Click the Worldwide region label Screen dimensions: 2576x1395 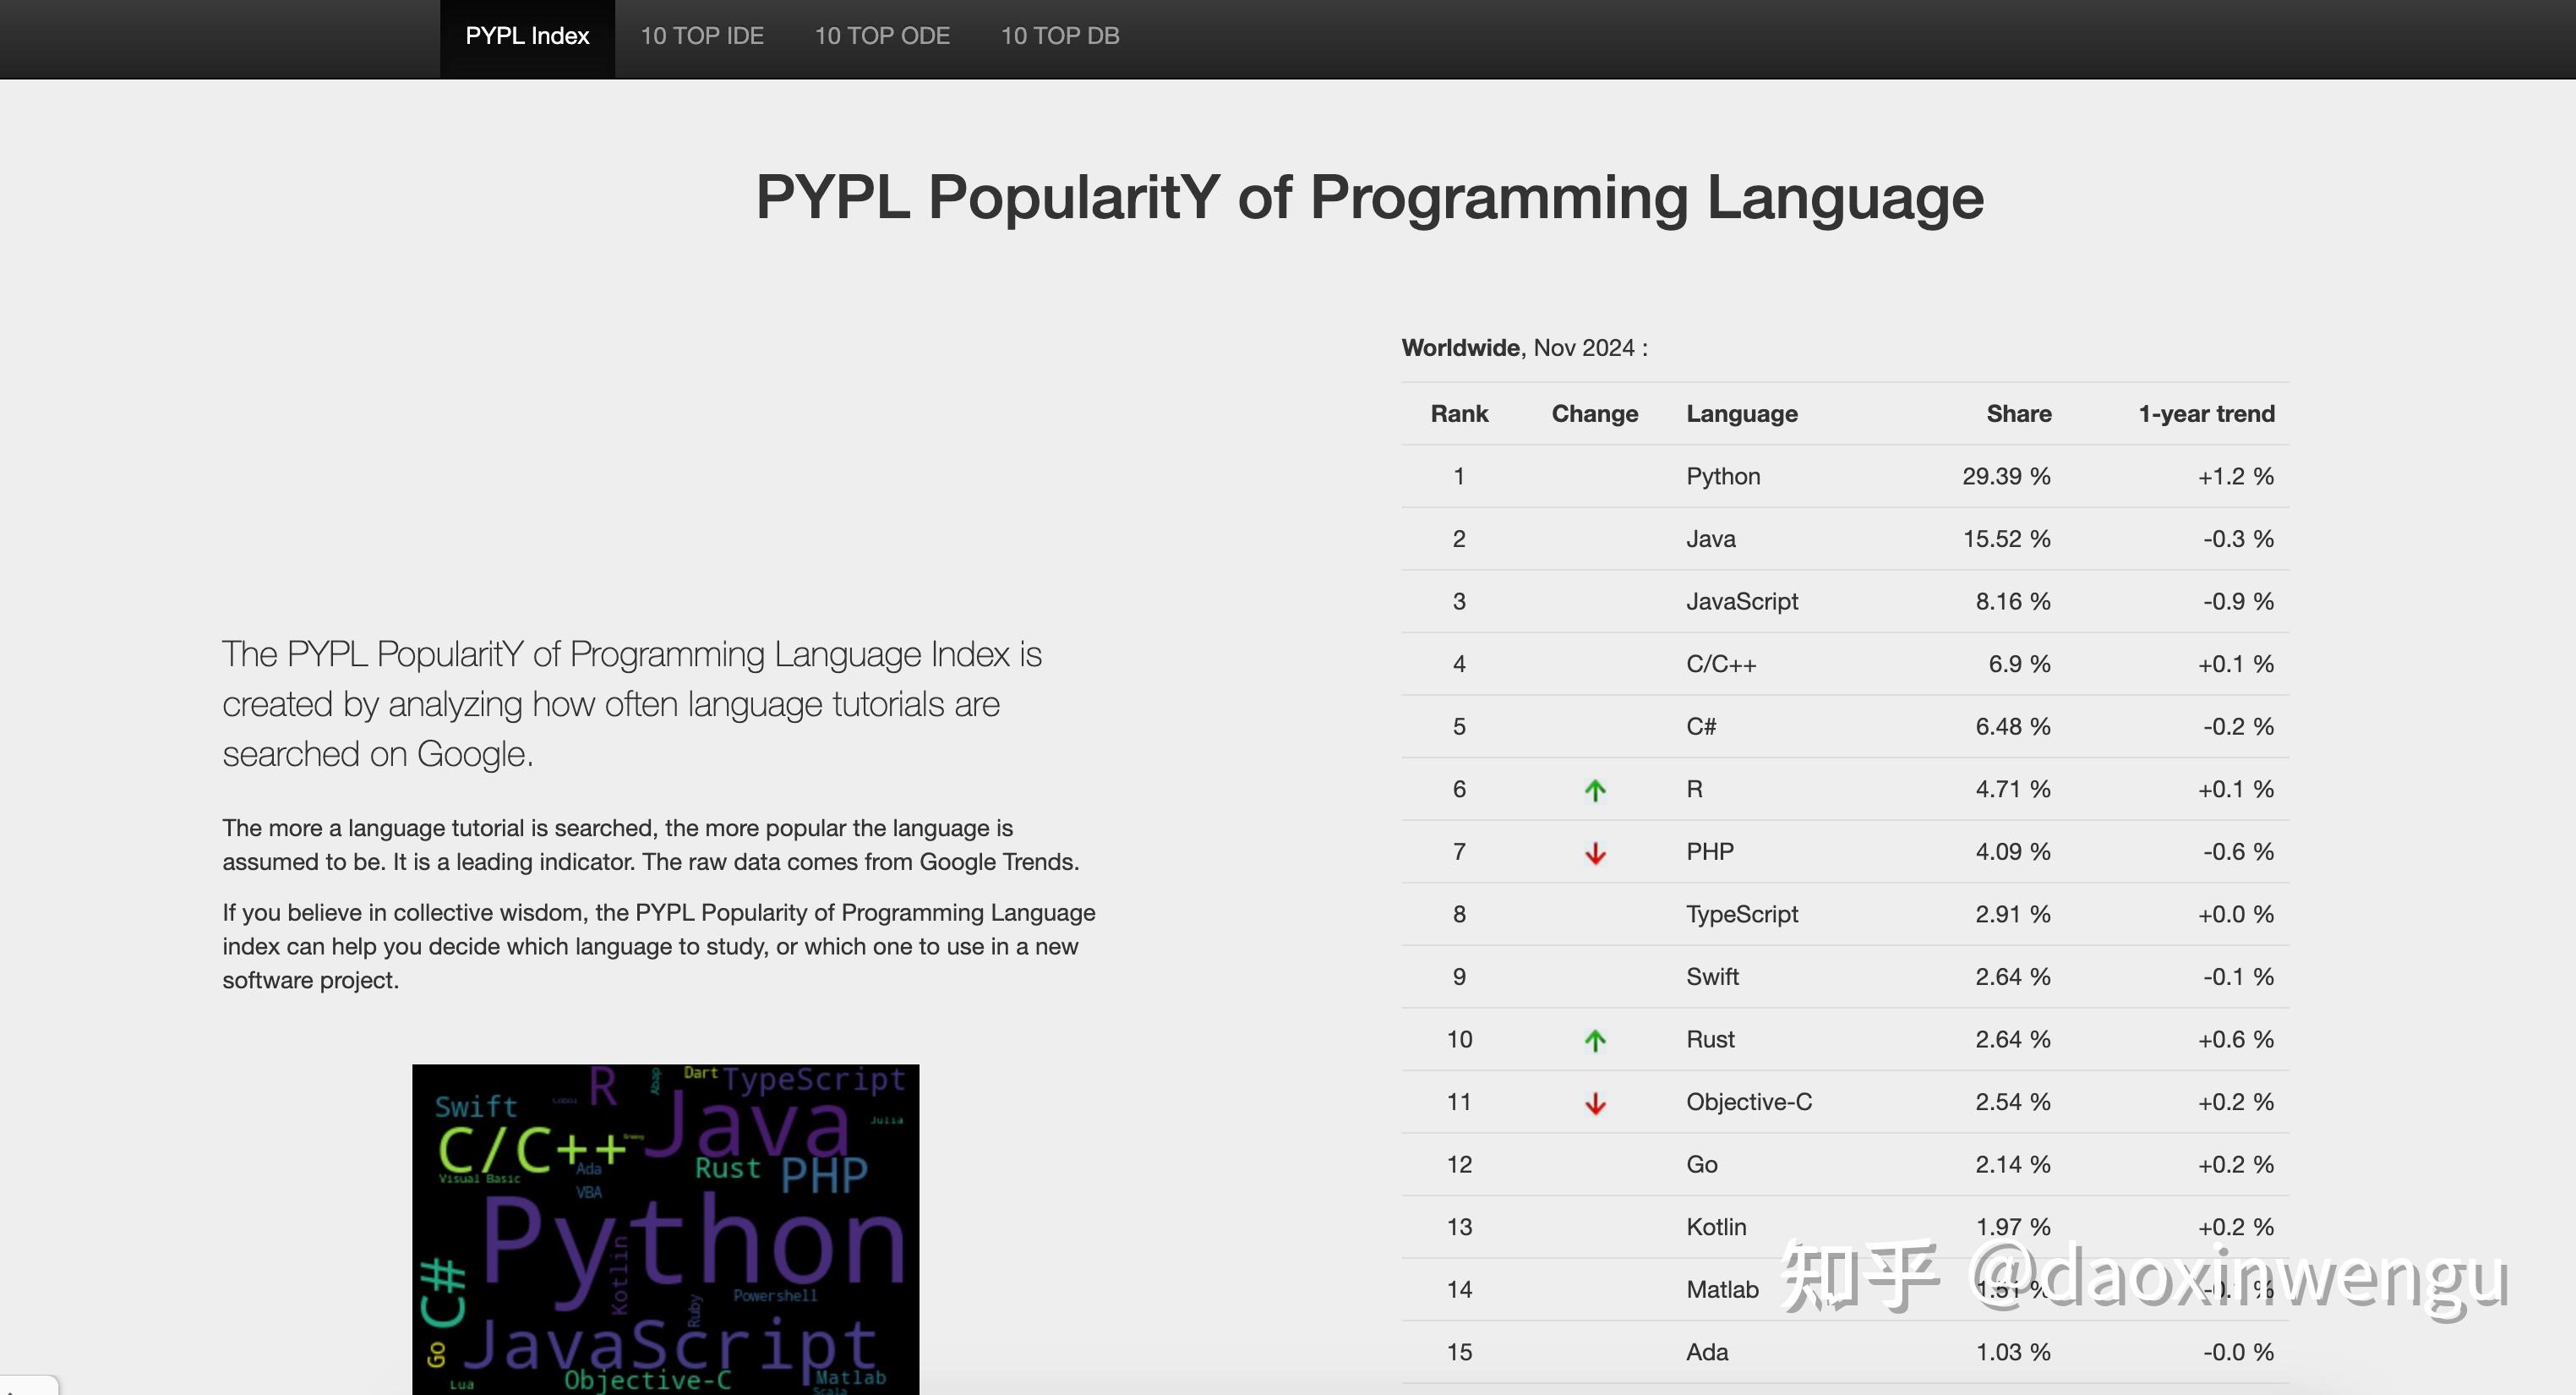1460,347
